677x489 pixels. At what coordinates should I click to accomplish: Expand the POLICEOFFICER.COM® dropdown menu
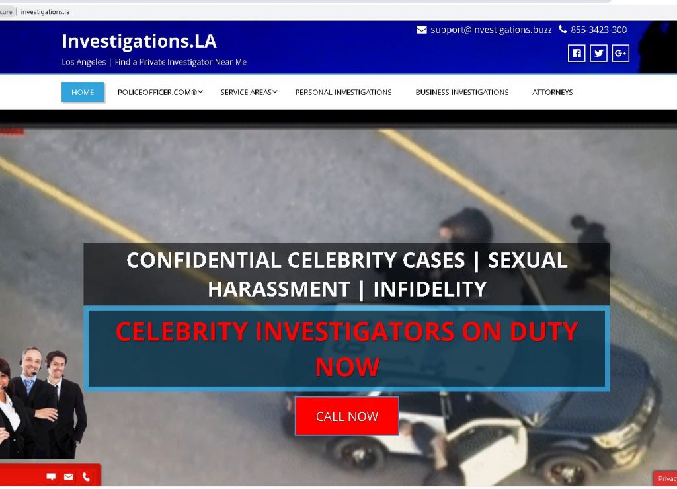click(160, 93)
